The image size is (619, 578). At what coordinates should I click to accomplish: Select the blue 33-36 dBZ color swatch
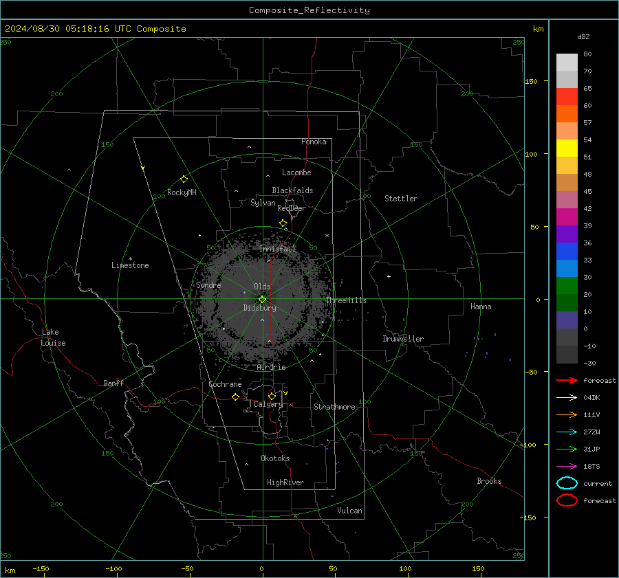click(x=567, y=252)
